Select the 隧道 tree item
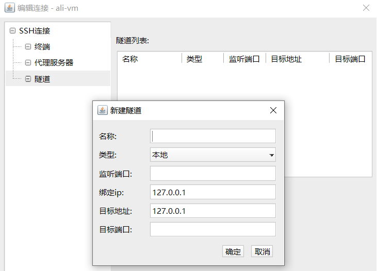Viewport: 377px width, 271px height. 42,79
